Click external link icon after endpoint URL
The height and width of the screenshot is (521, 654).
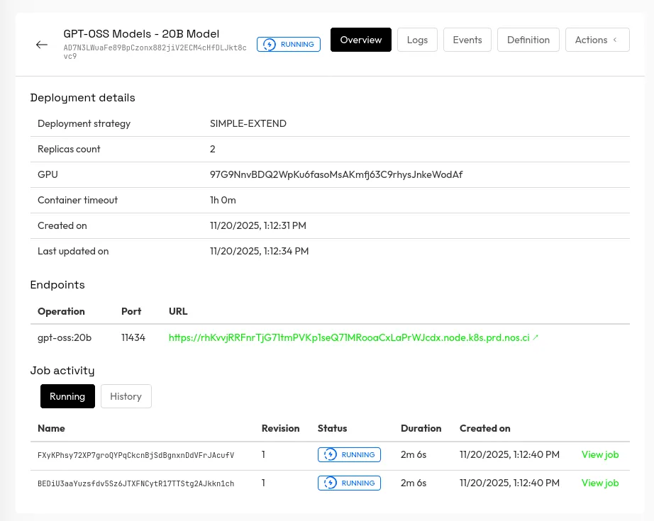click(536, 338)
